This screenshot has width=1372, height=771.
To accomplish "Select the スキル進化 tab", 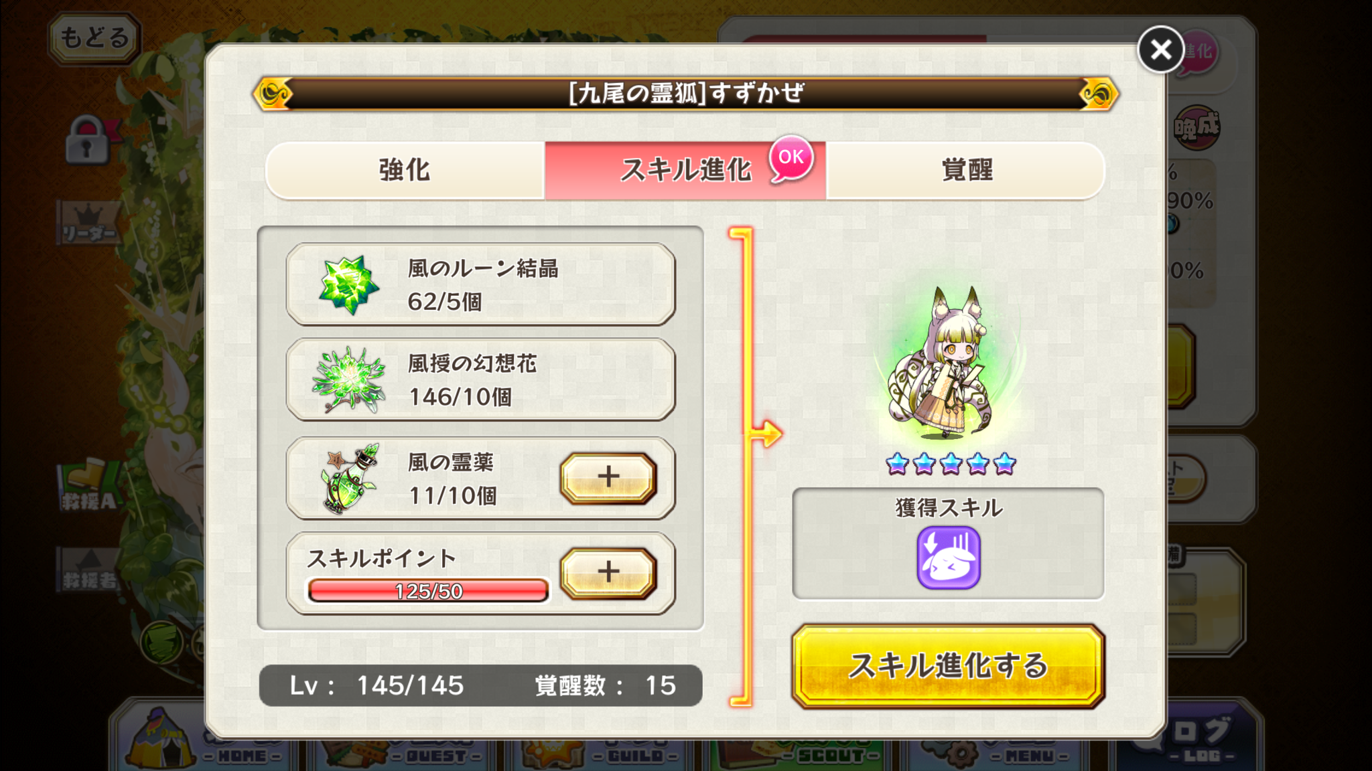I will [x=685, y=170].
